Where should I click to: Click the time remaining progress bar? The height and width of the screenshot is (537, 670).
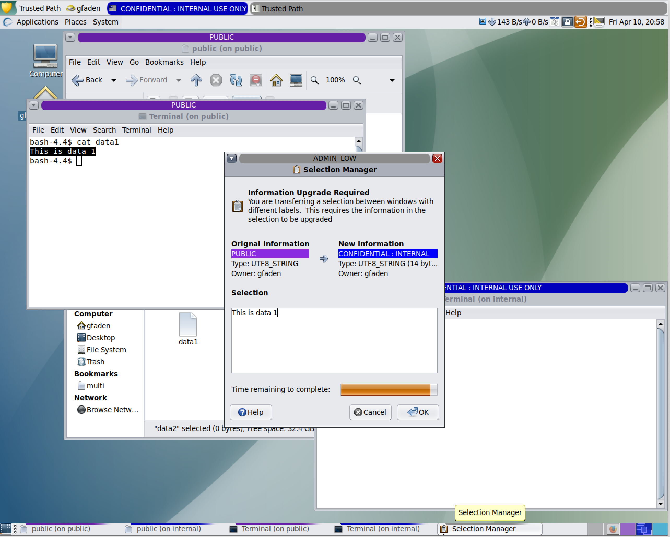pyautogui.click(x=389, y=390)
